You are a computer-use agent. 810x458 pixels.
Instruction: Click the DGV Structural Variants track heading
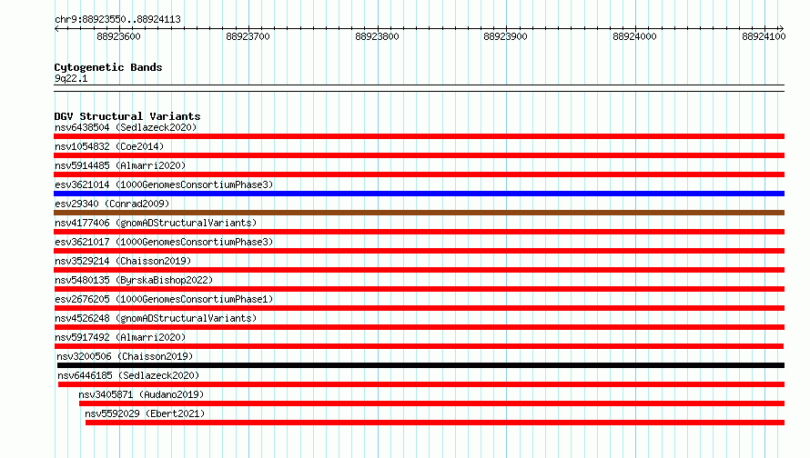coord(127,116)
